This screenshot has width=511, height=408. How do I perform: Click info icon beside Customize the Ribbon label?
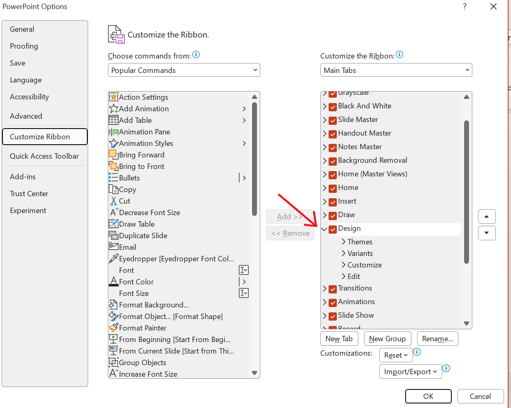pos(399,54)
